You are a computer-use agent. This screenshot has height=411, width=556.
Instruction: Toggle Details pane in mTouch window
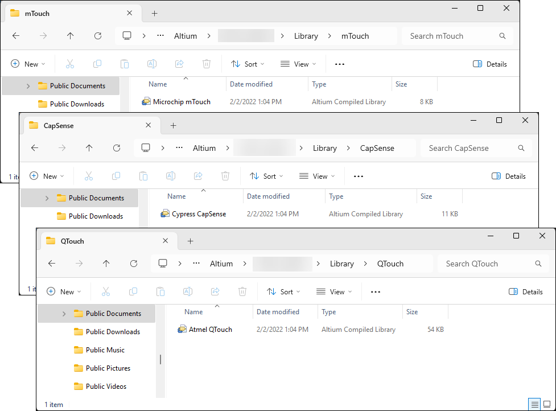[x=489, y=64]
